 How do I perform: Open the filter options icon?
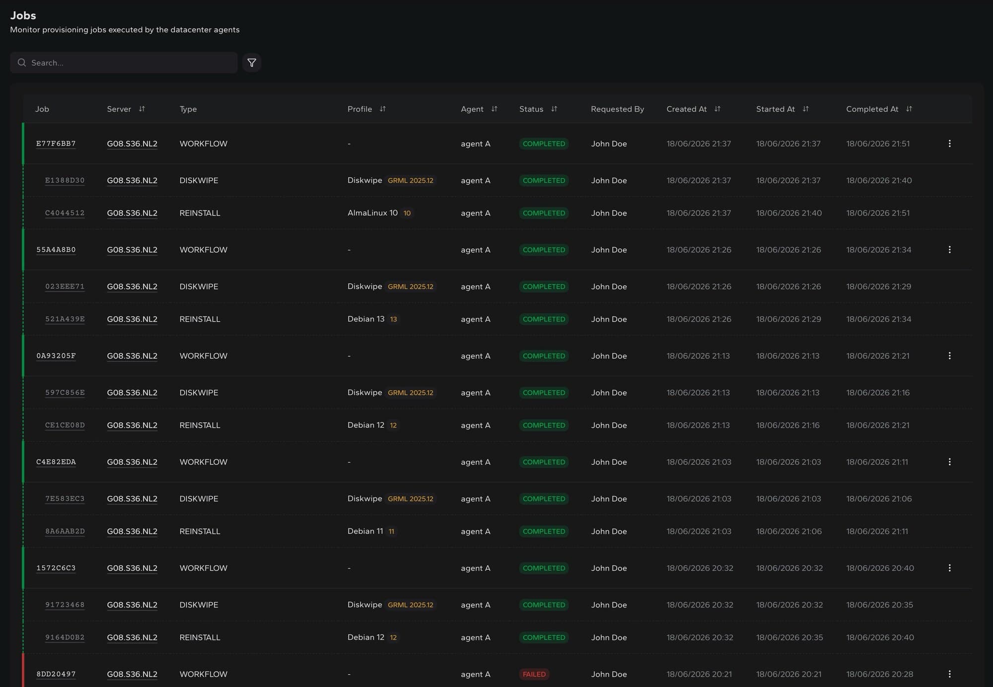click(x=252, y=63)
